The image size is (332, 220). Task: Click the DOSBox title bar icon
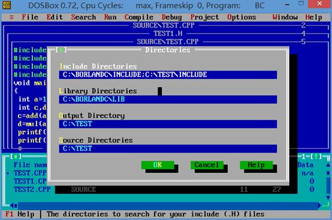coord(7,5)
